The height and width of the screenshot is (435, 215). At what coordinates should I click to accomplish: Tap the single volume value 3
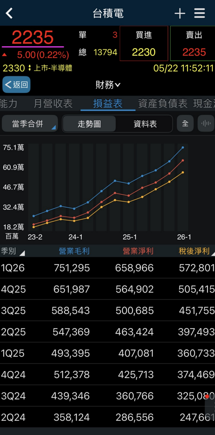coord(115,35)
